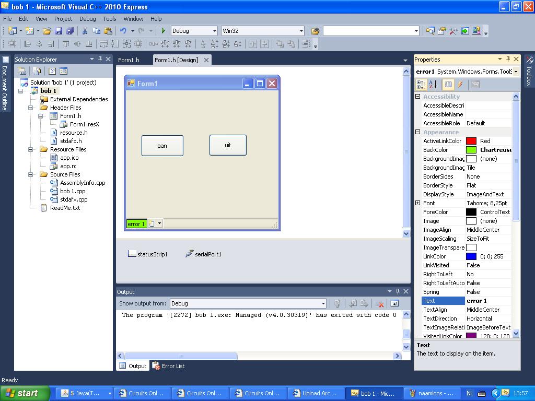Click the 'aan' button on the form
The height and width of the screenshot is (401, 535).
(x=162, y=146)
